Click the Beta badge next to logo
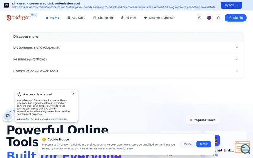This screenshot has height=158, width=253. [x=34, y=15]
